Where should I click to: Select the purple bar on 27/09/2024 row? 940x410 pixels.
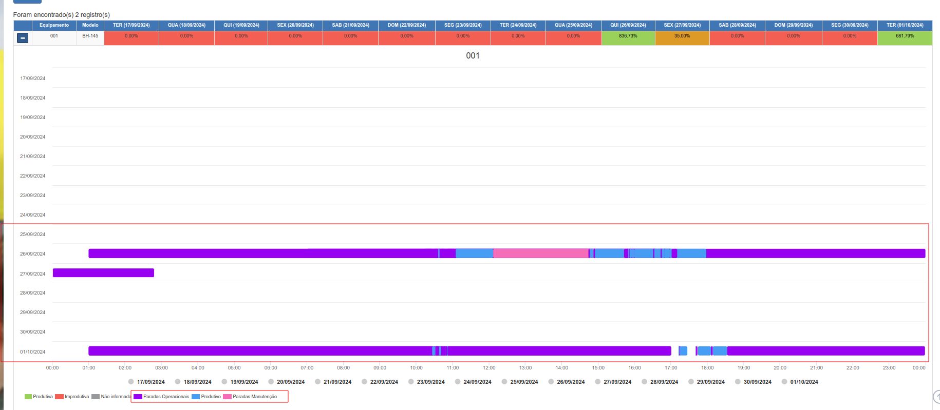[103, 273]
